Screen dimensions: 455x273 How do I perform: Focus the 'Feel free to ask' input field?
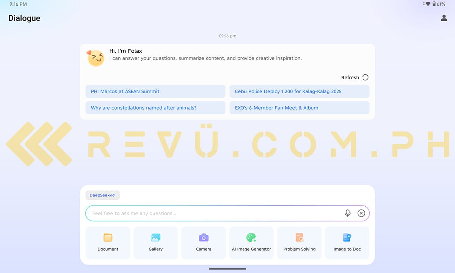(x=212, y=213)
